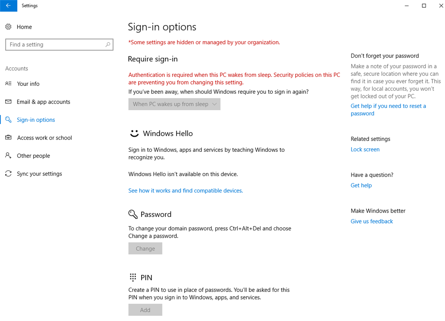Click the Sync your settings refresh icon
Screen dimensions: 445x321
tap(8, 174)
